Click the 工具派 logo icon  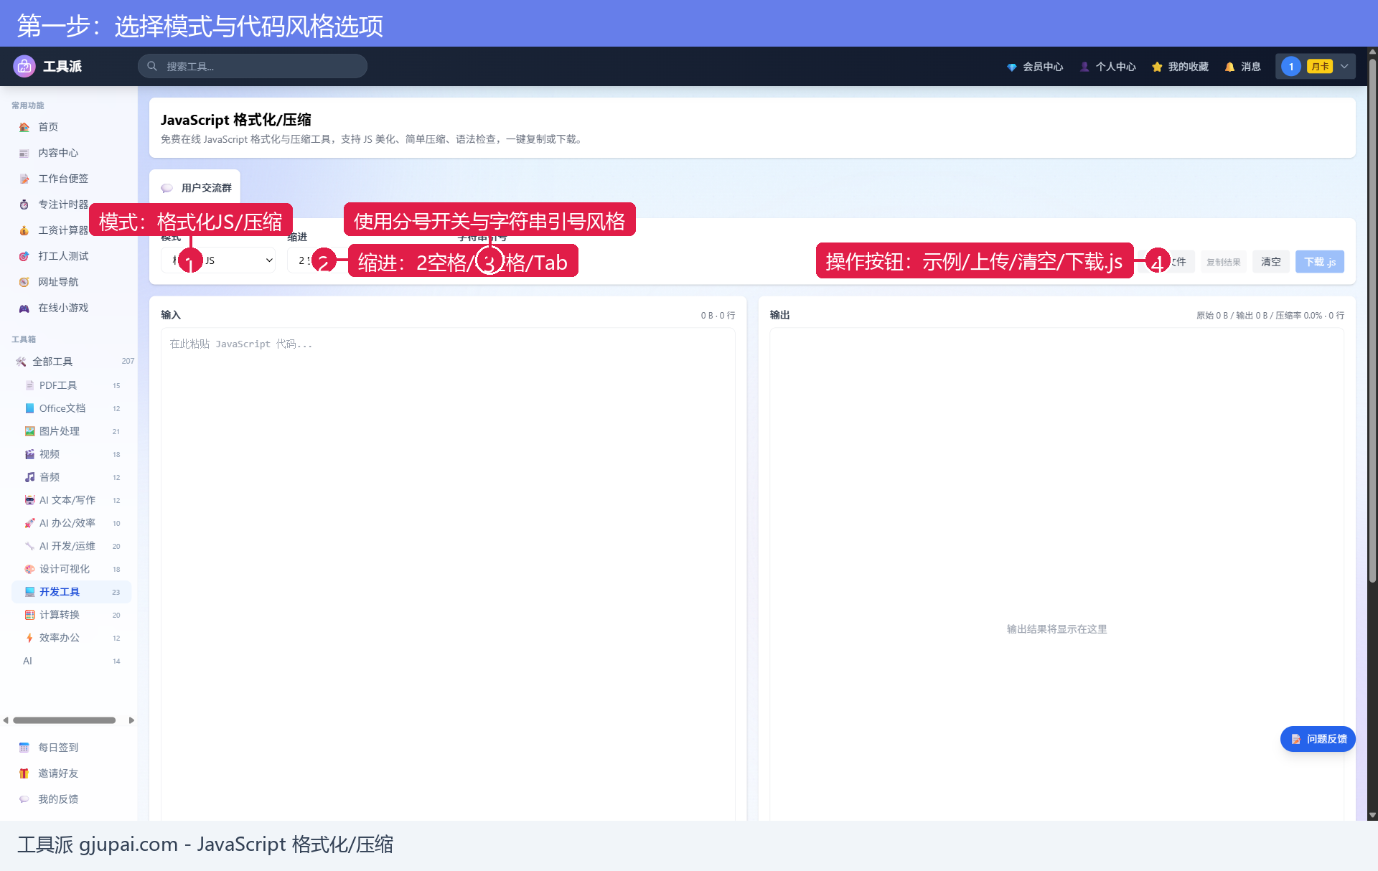[24, 66]
